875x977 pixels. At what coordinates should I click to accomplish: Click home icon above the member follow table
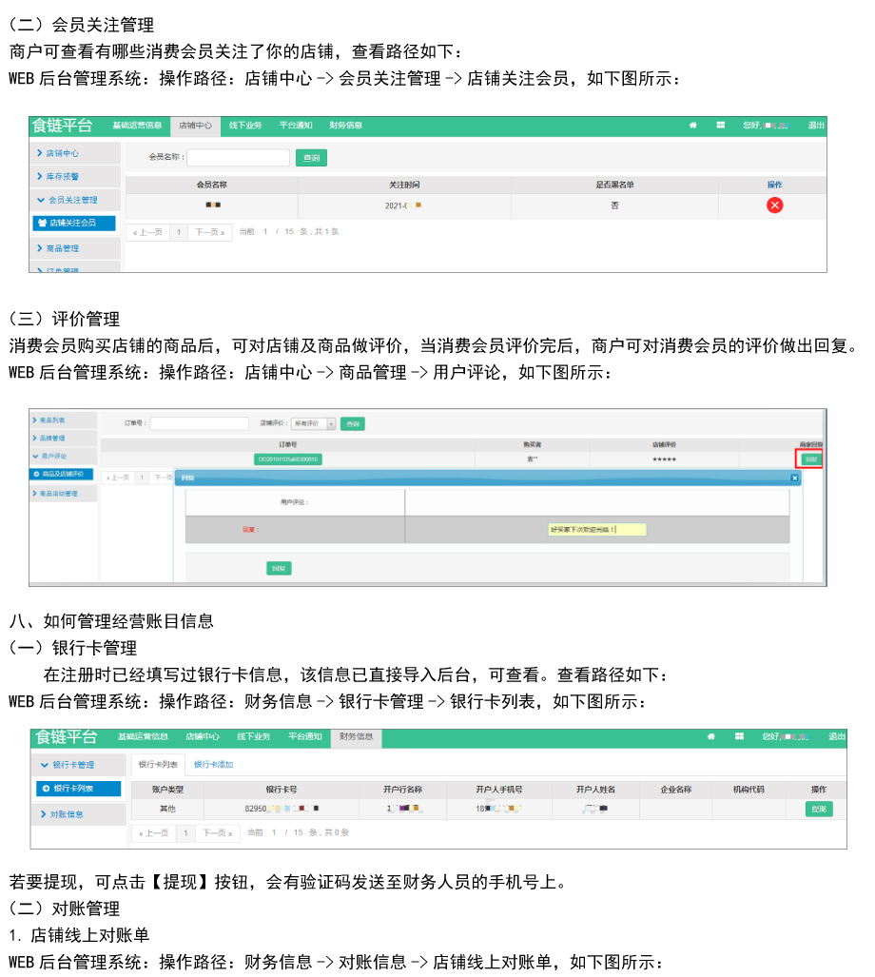tap(693, 126)
